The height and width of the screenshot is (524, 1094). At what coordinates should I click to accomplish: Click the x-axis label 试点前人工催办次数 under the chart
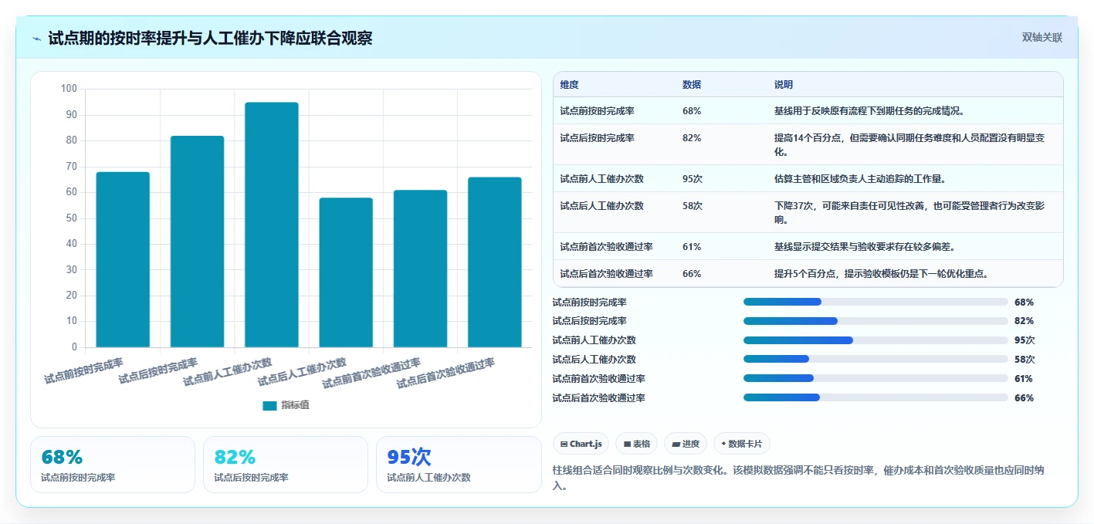[x=228, y=372]
